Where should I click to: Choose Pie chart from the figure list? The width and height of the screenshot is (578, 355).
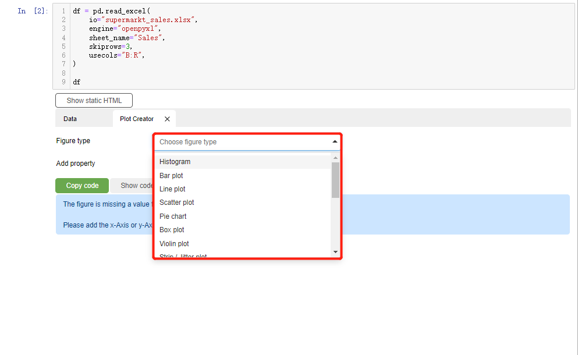click(x=243, y=216)
